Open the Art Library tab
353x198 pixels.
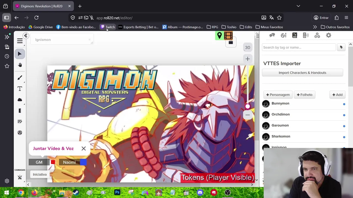pyautogui.click(x=284, y=35)
